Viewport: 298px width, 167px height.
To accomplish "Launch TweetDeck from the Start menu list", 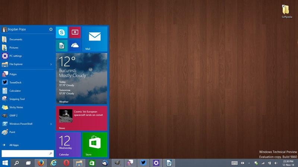I will tap(28, 83).
